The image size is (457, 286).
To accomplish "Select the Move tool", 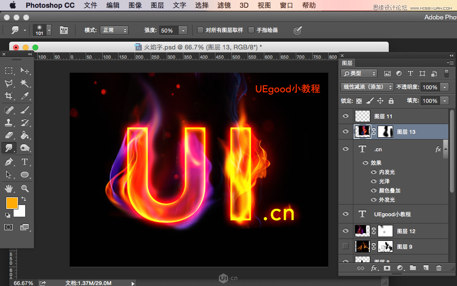I will (25, 70).
